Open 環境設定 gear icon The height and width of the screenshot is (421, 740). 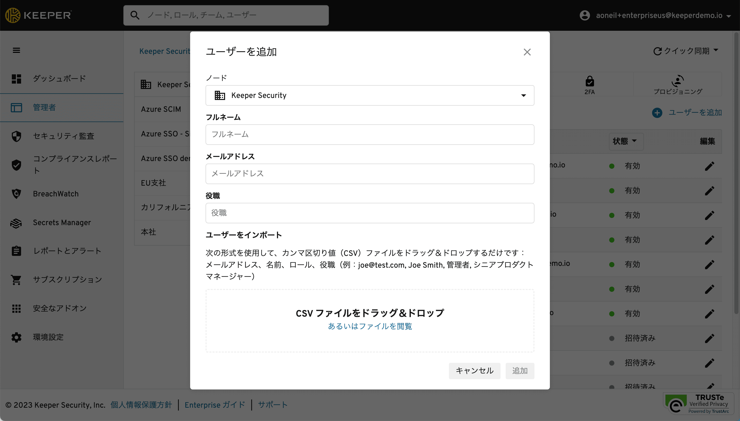(x=16, y=337)
